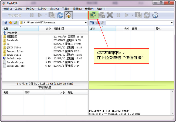The height and width of the screenshot is (122, 176).
Task: Select the Downloads folder
Action: tap(45, 40)
